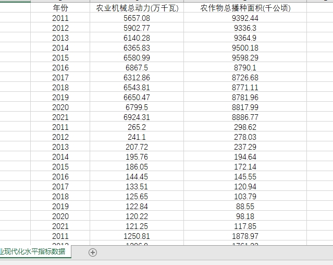Click cell containing 9500.18
Image resolution: width=333 pixels, height=265 pixels.
pos(245,48)
